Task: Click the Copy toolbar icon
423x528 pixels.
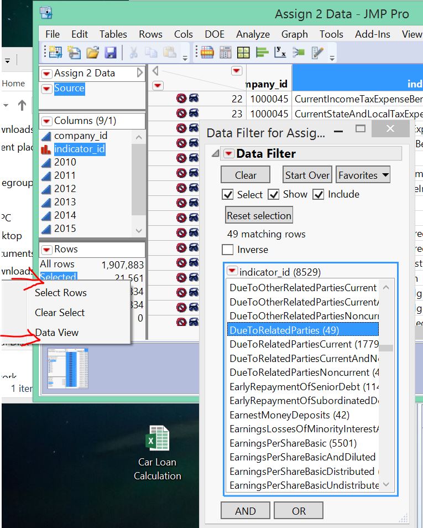Action: (151, 53)
